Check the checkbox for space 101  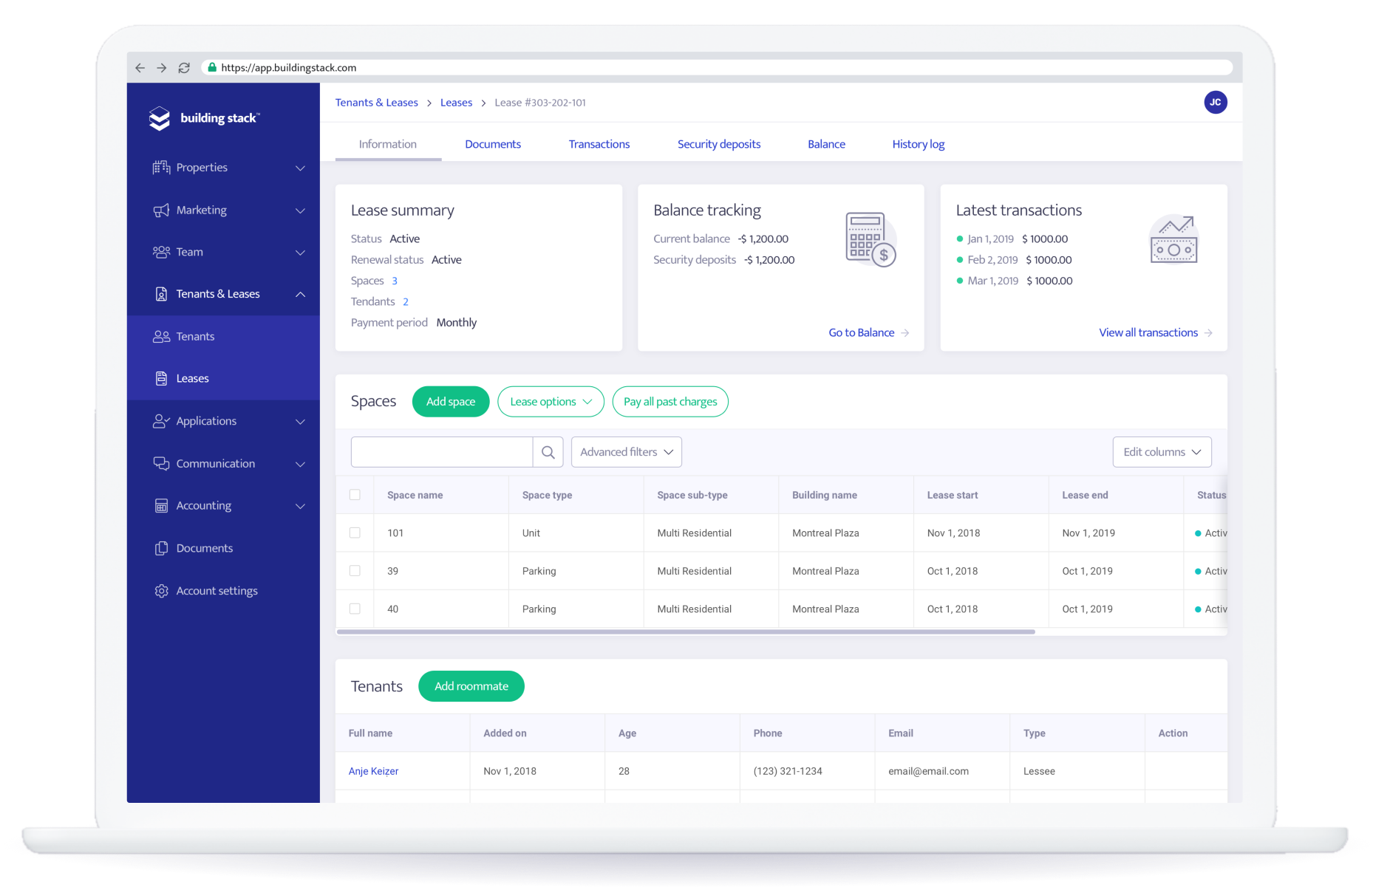coord(355,533)
